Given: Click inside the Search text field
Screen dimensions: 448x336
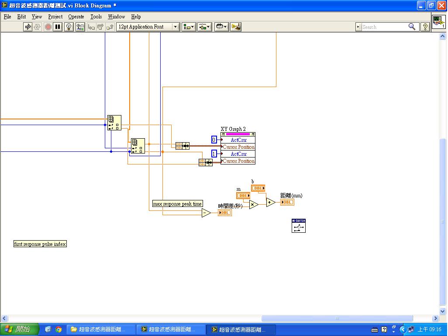Looking at the screenshot, I should 384,27.
